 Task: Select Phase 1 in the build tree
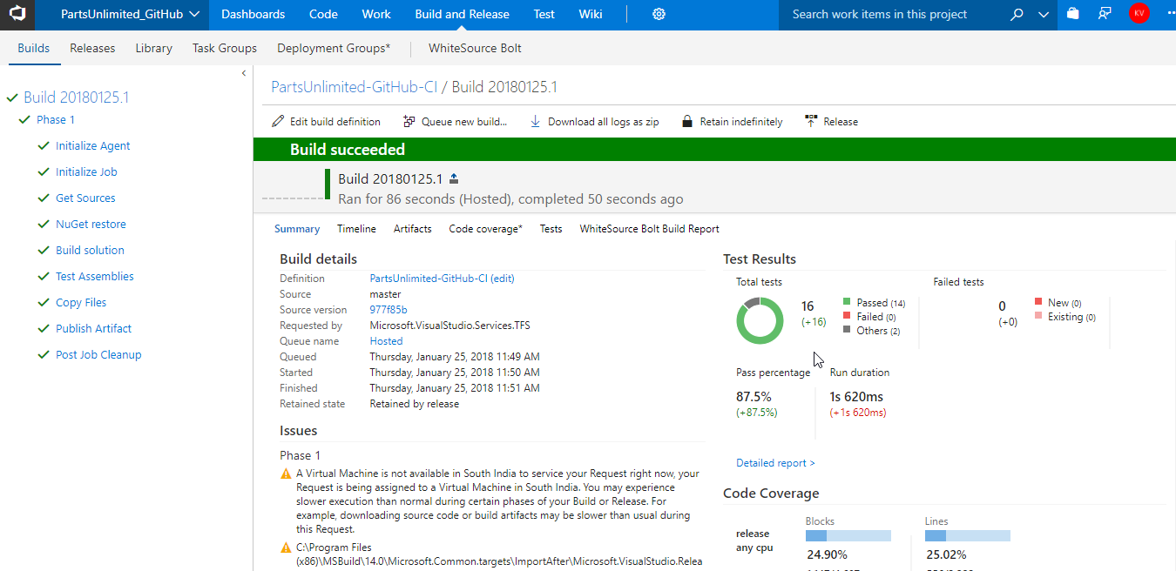(56, 120)
